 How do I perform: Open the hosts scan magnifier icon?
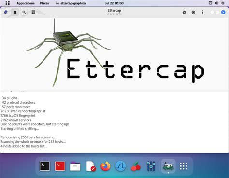(24, 12)
